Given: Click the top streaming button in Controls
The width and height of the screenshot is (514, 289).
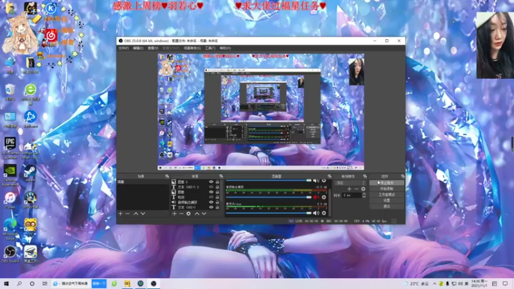Looking at the screenshot, I should [x=387, y=183].
